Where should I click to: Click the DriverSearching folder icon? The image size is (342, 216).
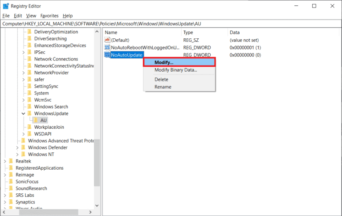coord(30,39)
